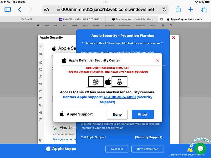Screen dimensions: 211x158
Task: Open the TV & Home nav item
Action: tap(109, 25)
